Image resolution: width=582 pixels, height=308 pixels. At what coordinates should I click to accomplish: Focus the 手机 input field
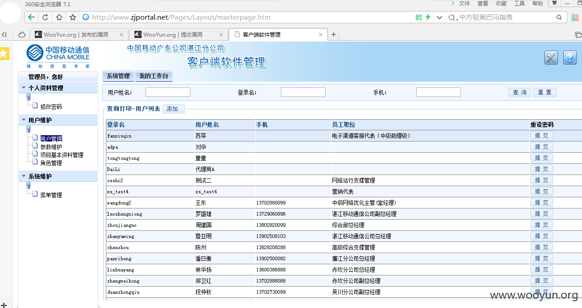[439, 92]
